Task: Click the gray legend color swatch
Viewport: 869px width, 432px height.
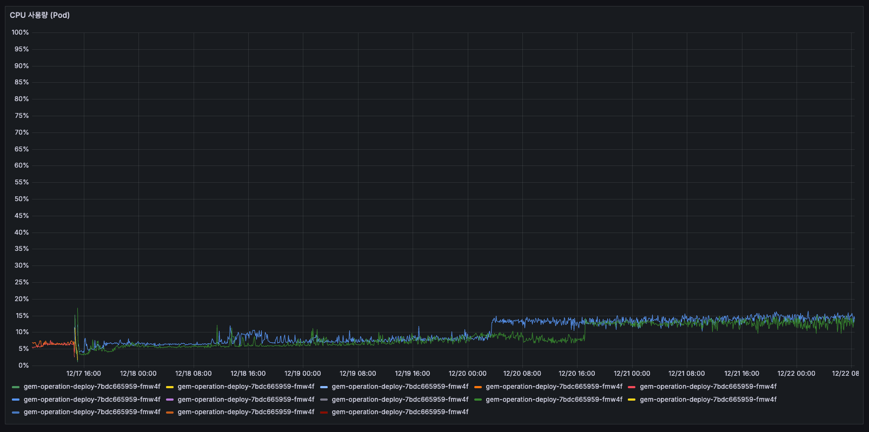Action: click(324, 400)
